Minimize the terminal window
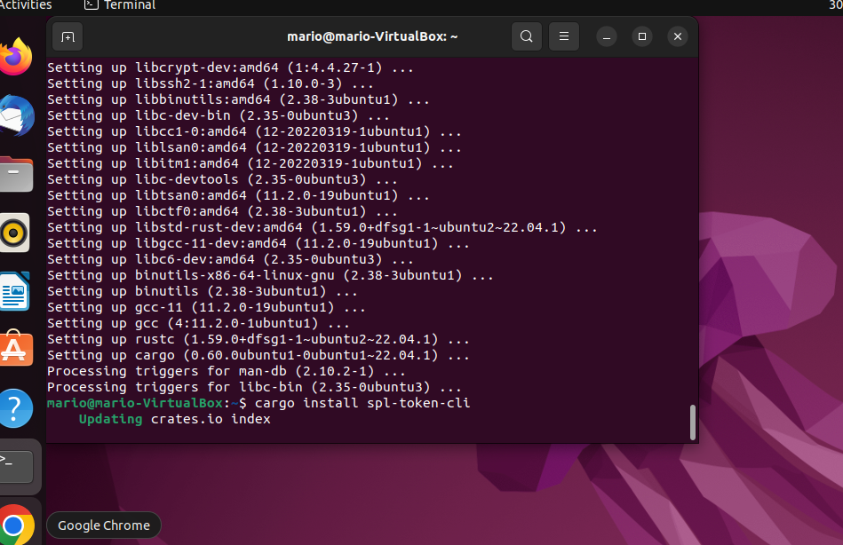 click(607, 36)
